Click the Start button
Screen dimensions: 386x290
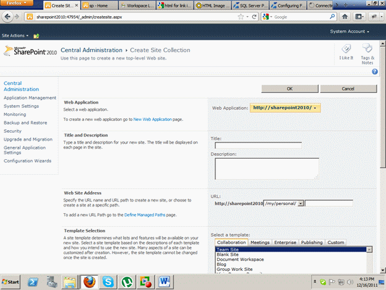pos(11,282)
